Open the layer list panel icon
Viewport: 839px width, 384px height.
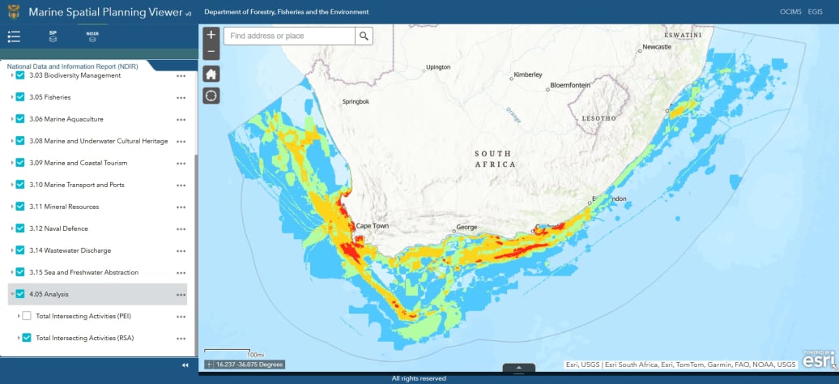(14, 36)
